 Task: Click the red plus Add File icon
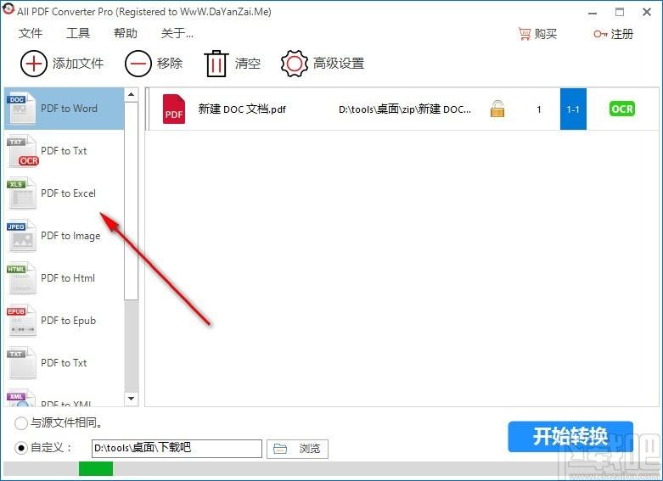pos(33,64)
